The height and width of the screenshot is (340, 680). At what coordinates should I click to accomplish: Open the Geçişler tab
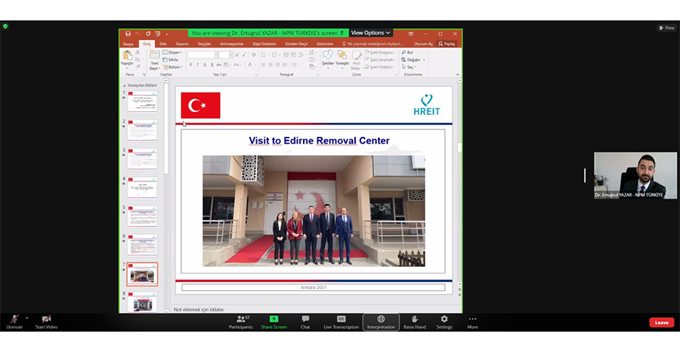[x=204, y=44]
